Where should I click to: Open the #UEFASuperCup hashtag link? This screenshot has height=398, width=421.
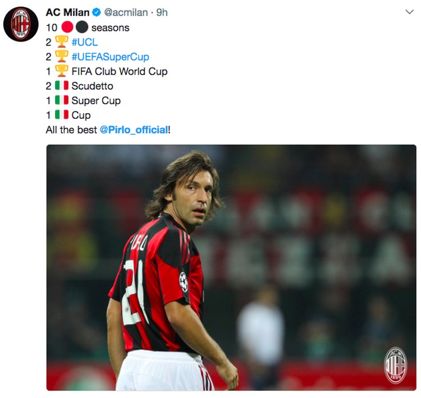(x=111, y=57)
